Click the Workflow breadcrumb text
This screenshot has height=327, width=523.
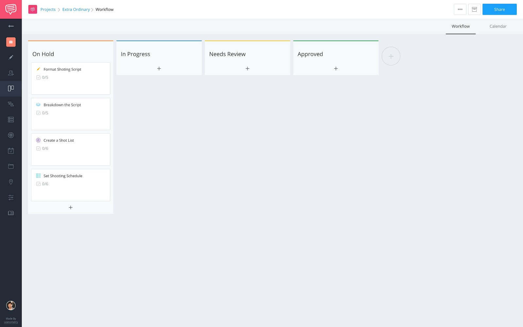104,9
